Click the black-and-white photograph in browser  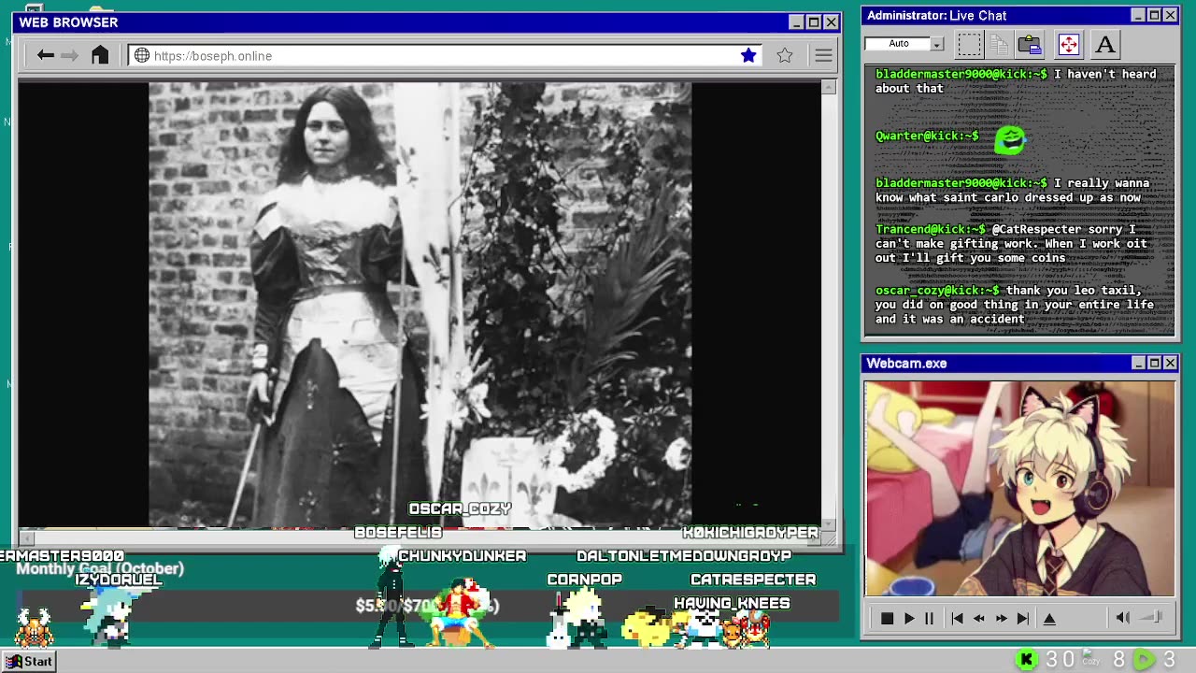(x=420, y=305)
